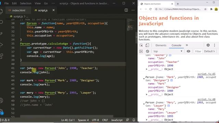Open script.js:45 source link
Image resolution: width=219 pixels, height=123 pixels.
(x=206, y=74)
